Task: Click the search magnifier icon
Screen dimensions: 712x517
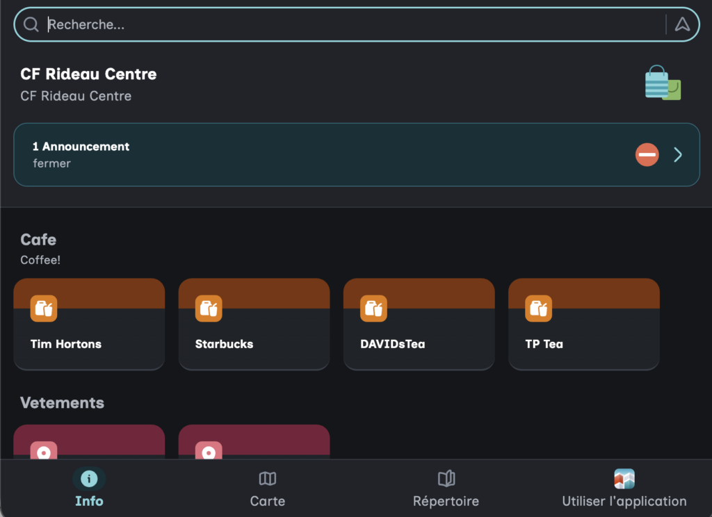Action: [x=31, y=24]
